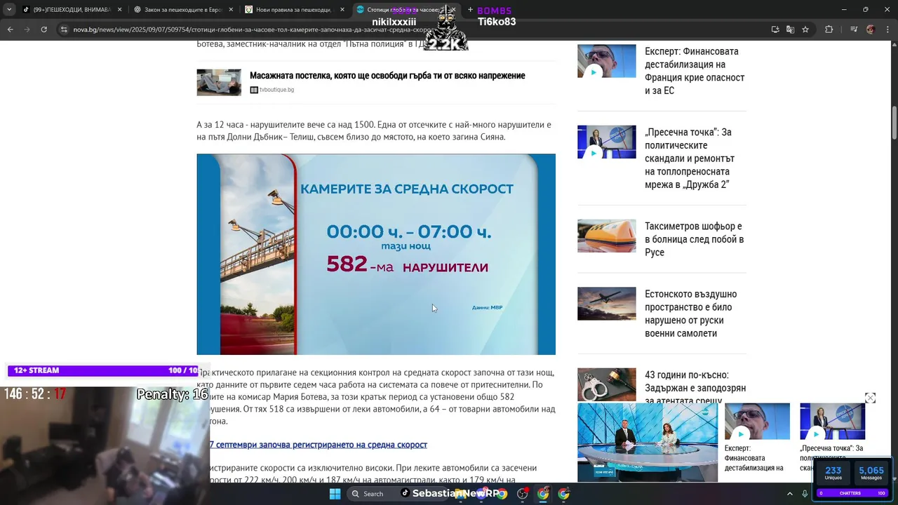Close the „ПЕШЕХОДЦИ, ВНИМАВА“ tab

[x=119, y=10]
